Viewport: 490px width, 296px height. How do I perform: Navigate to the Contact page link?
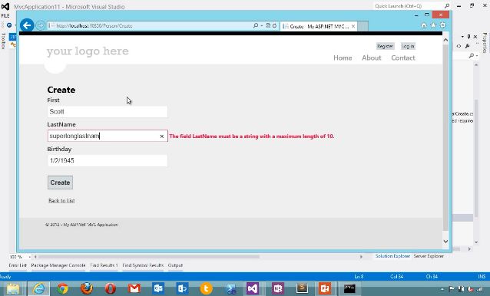(x=403, y=58)
